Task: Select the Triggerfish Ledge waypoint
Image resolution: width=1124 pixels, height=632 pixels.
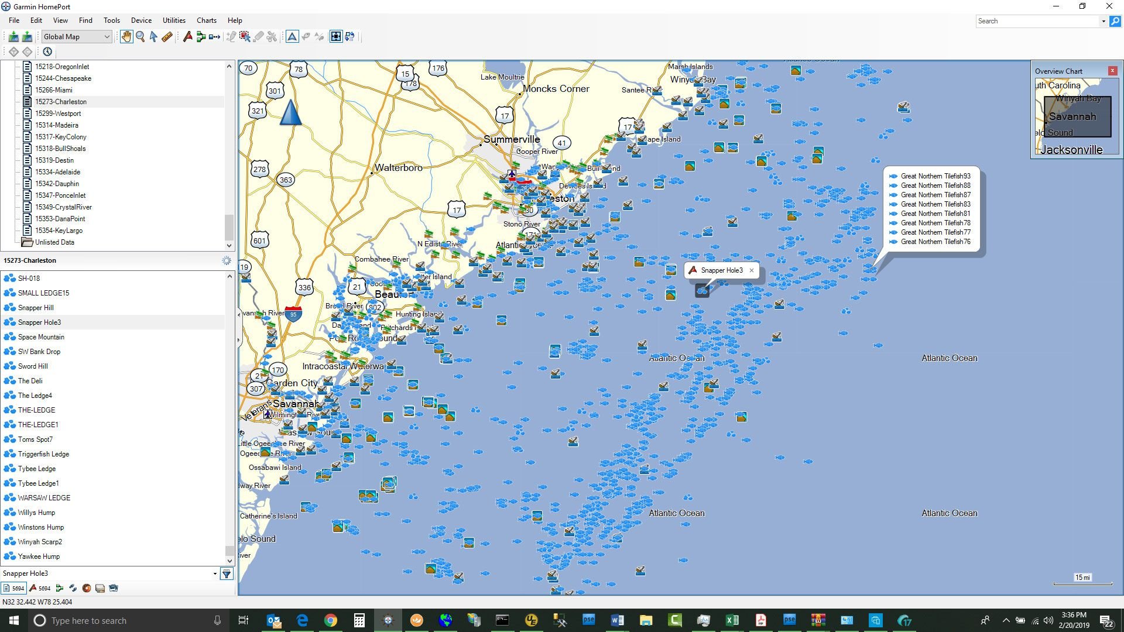Action: (43, 454)
